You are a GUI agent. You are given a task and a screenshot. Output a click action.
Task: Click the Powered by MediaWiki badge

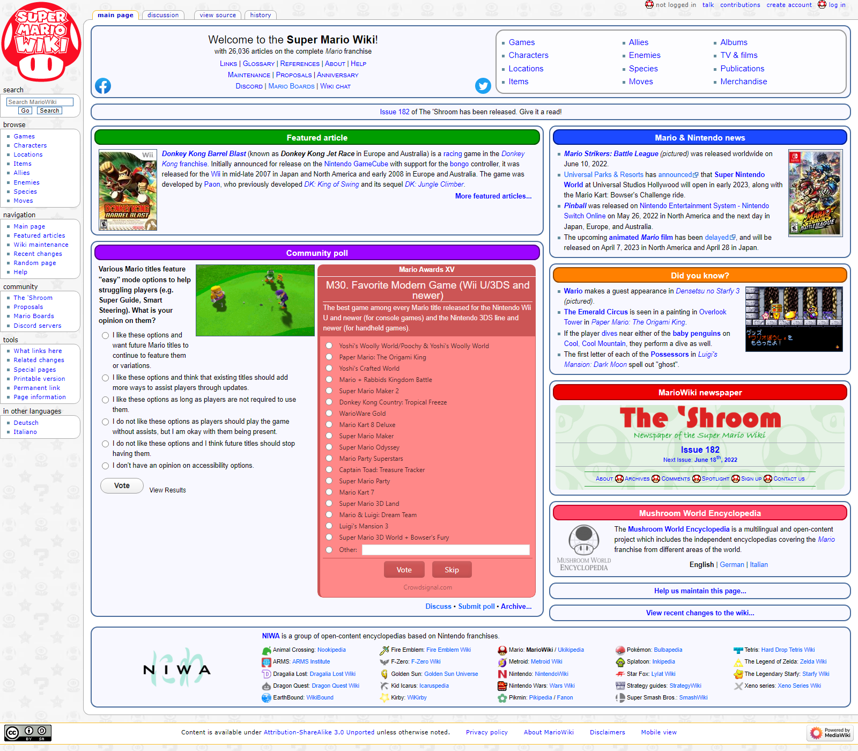(x=830, y=733)
